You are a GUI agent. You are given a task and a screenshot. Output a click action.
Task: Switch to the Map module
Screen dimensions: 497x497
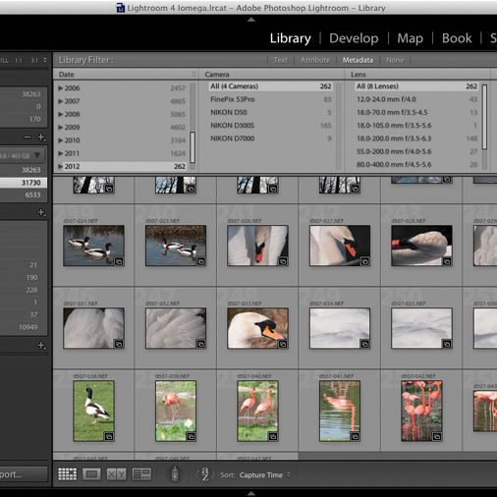point(410,38)
